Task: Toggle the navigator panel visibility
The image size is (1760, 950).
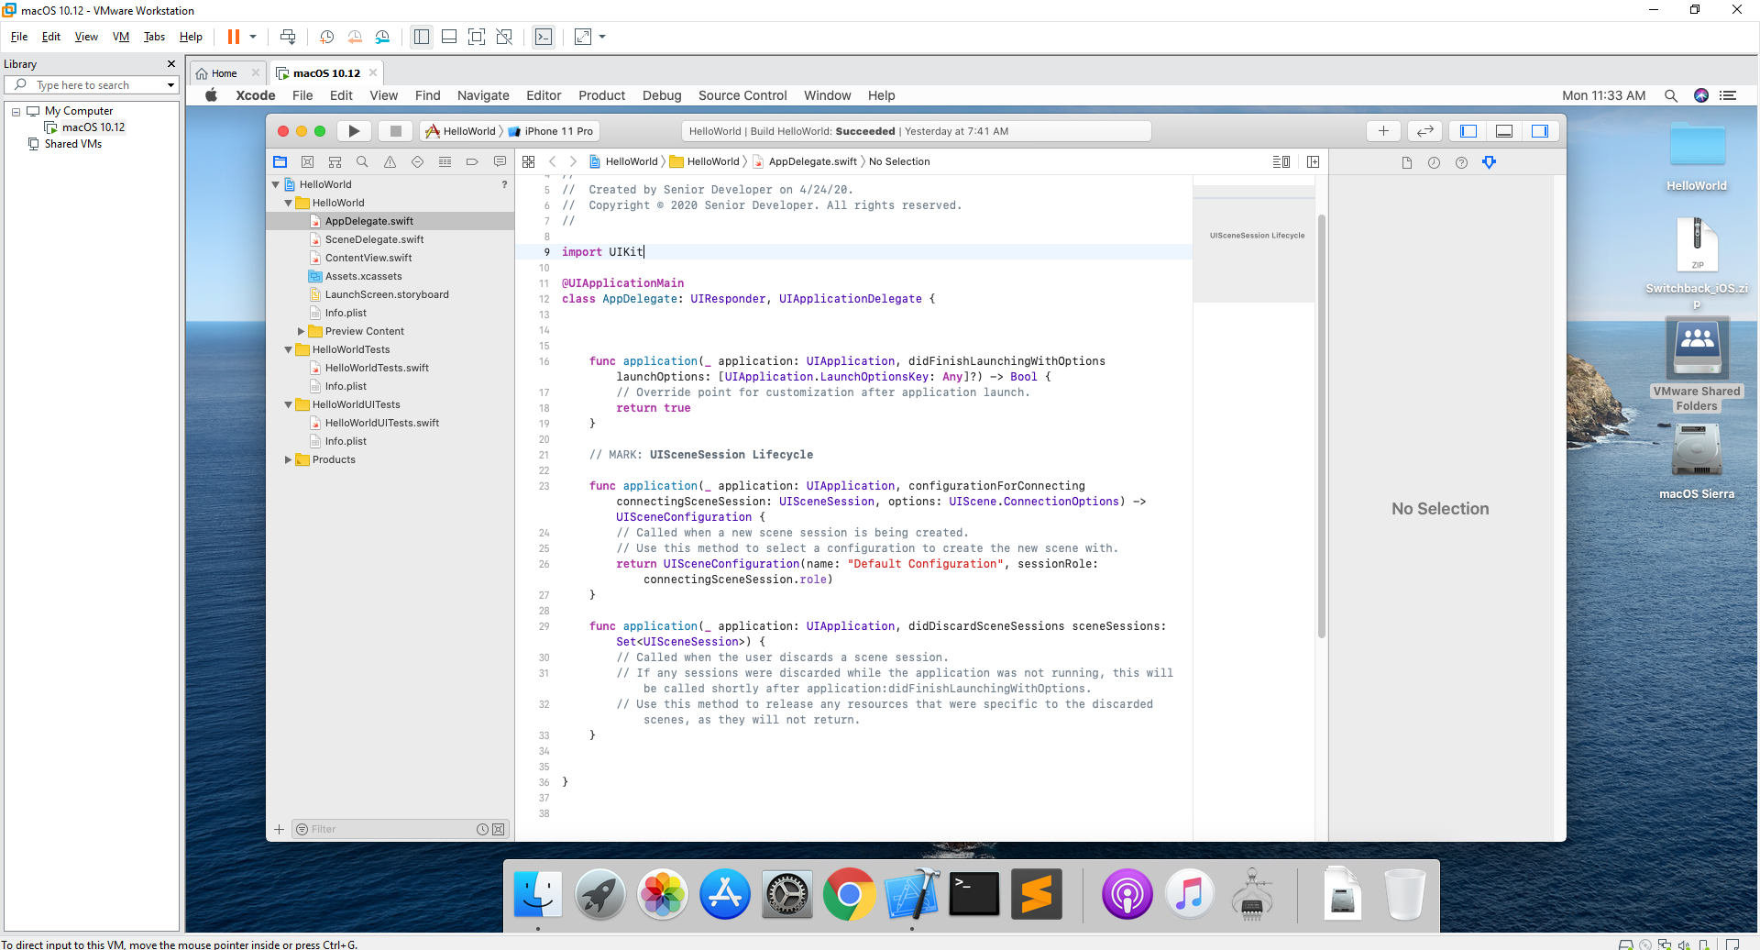Action: 1468,131
